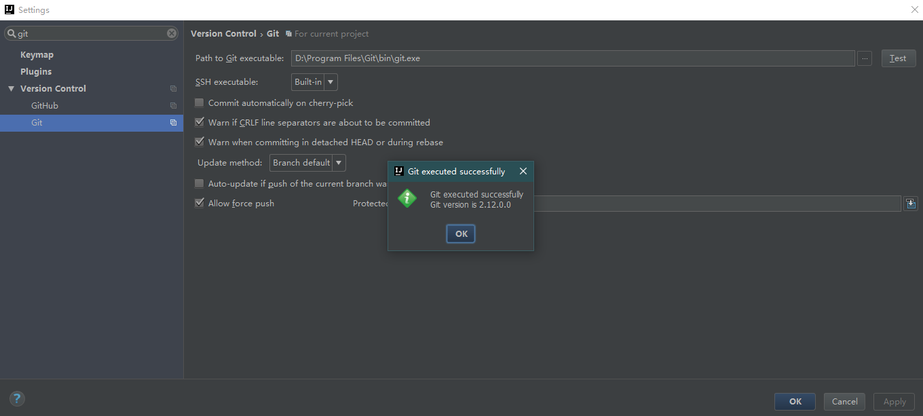Enable Commit automatically on cherry-pick

point(200,103)
